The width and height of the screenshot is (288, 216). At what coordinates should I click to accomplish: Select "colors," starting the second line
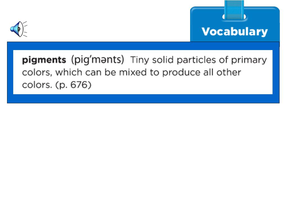tap(37, 73)
